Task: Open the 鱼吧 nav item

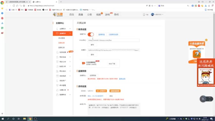Action: click(116, 15)
